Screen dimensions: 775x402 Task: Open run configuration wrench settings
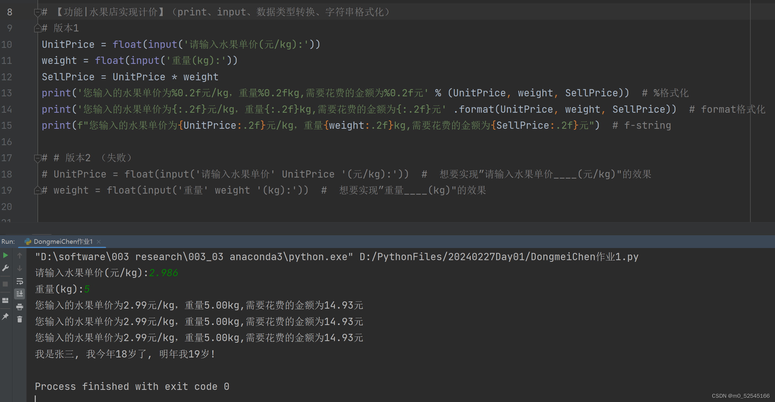5,268
